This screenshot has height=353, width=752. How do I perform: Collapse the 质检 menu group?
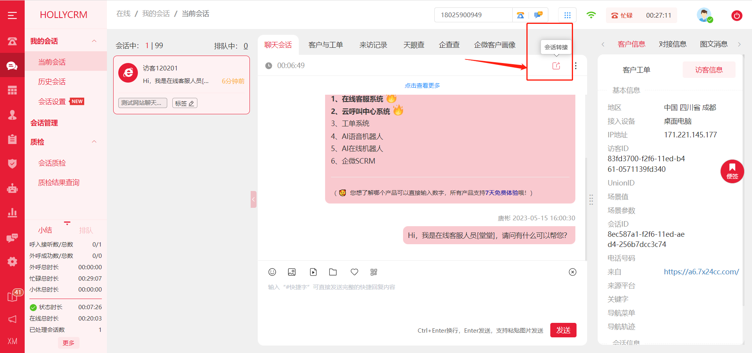click(x=94, y=142)
